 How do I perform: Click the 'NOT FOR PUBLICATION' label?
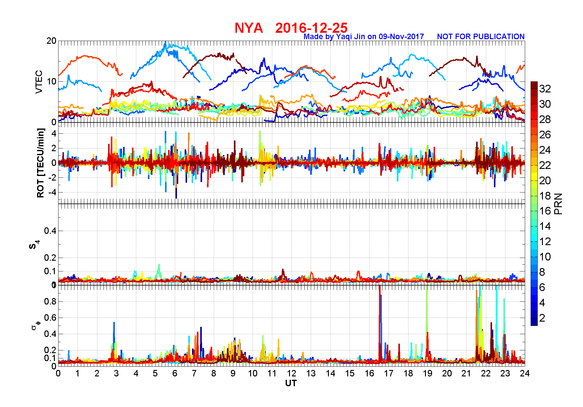click(x=481, y=36)
